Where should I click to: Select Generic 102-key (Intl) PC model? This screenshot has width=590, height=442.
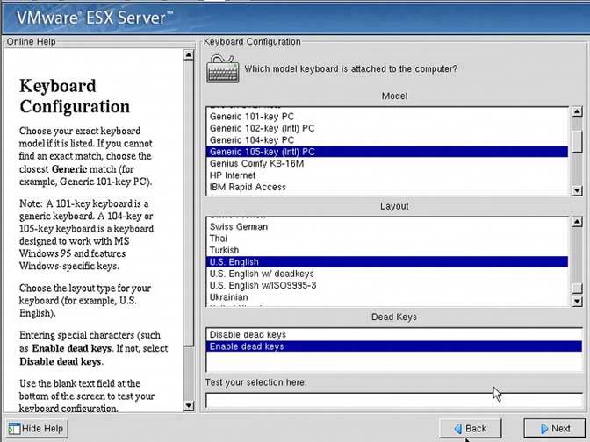pos(387,128)
